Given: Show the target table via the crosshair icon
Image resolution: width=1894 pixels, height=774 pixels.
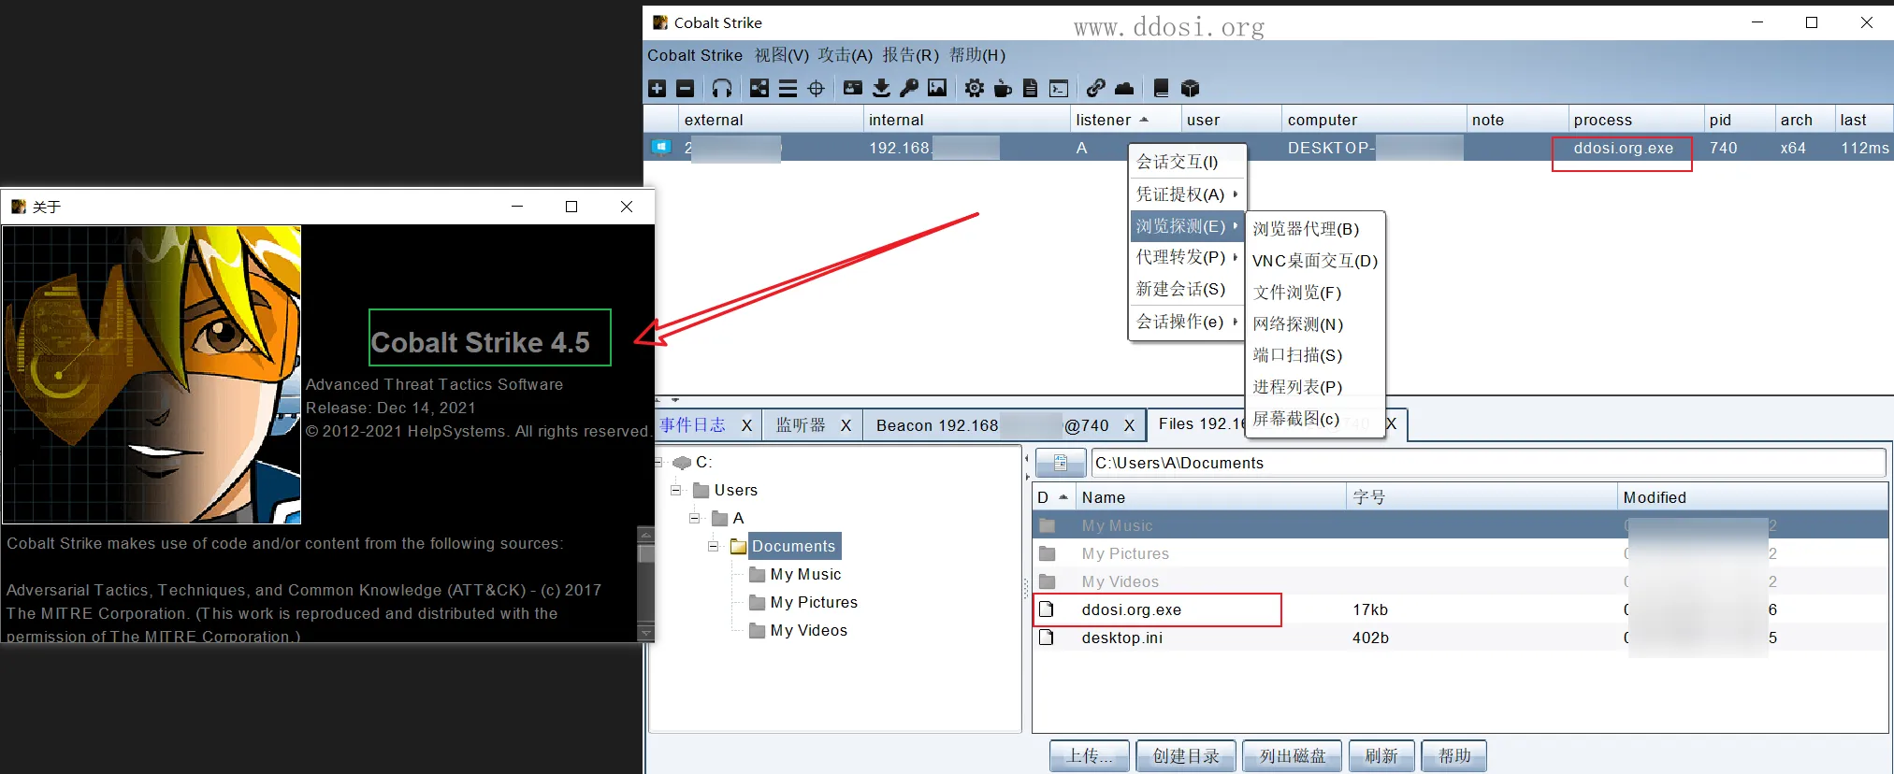Looking at the screenshot, I should click(x=816, y=88).
